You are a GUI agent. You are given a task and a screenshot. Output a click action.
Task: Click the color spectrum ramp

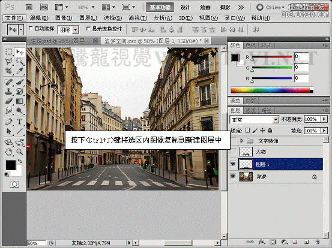[272, 90]
